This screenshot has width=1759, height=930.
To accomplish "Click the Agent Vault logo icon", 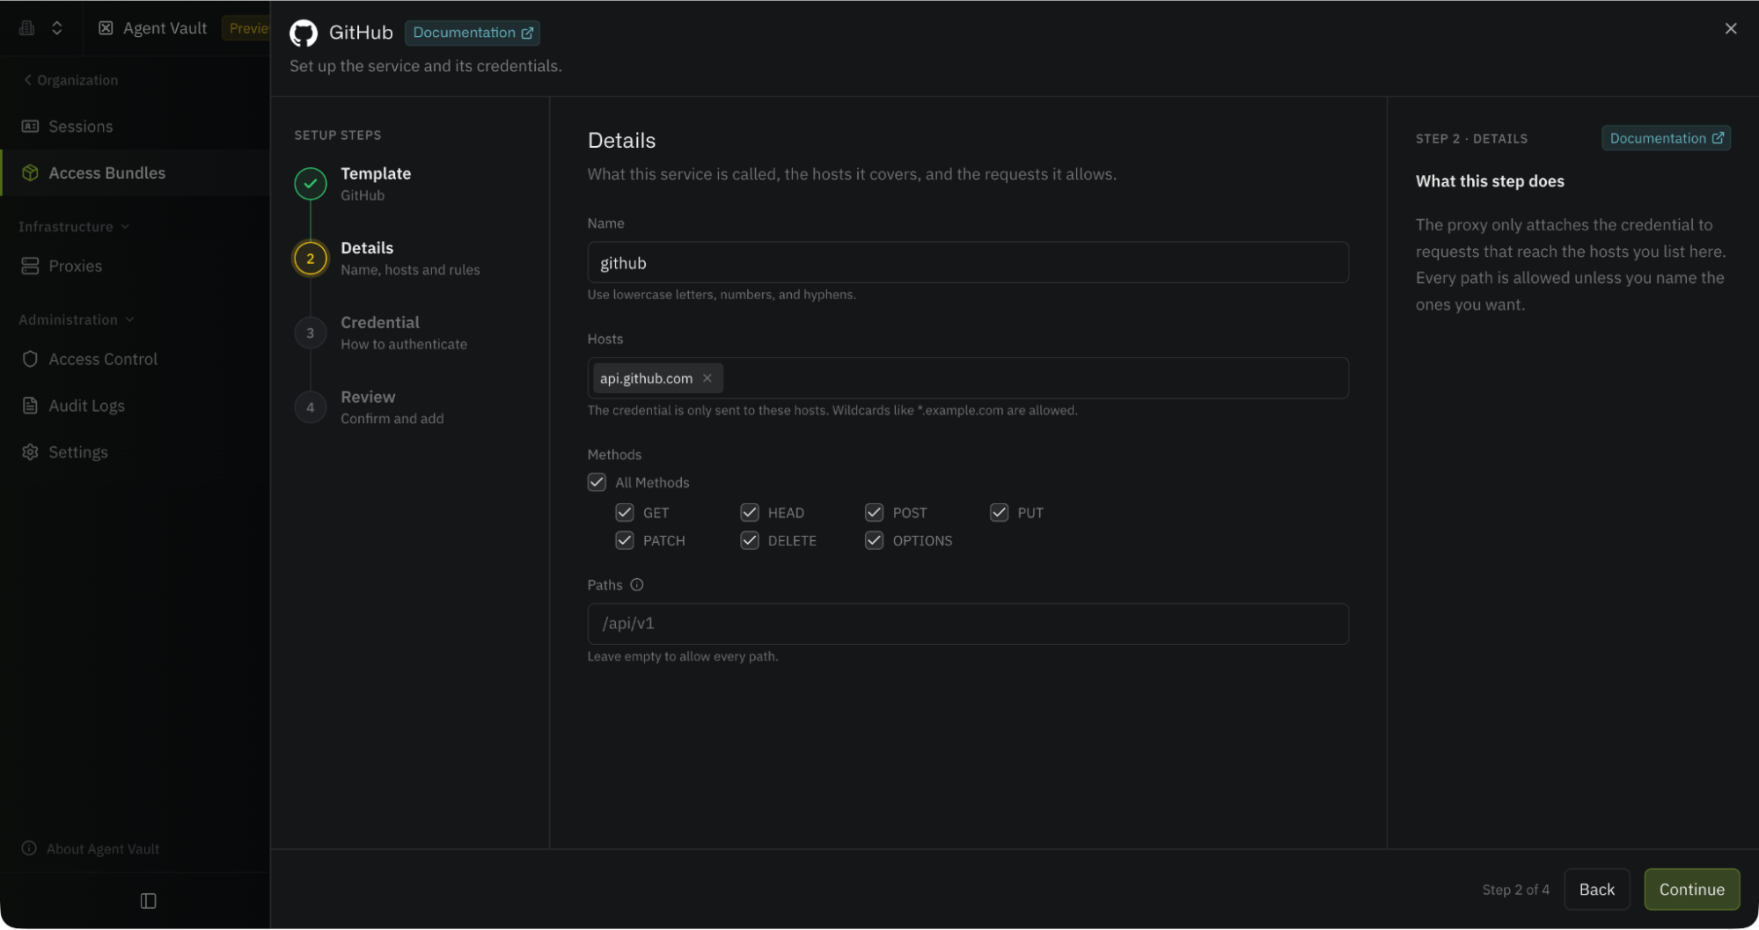I will (x=106, y=28).
